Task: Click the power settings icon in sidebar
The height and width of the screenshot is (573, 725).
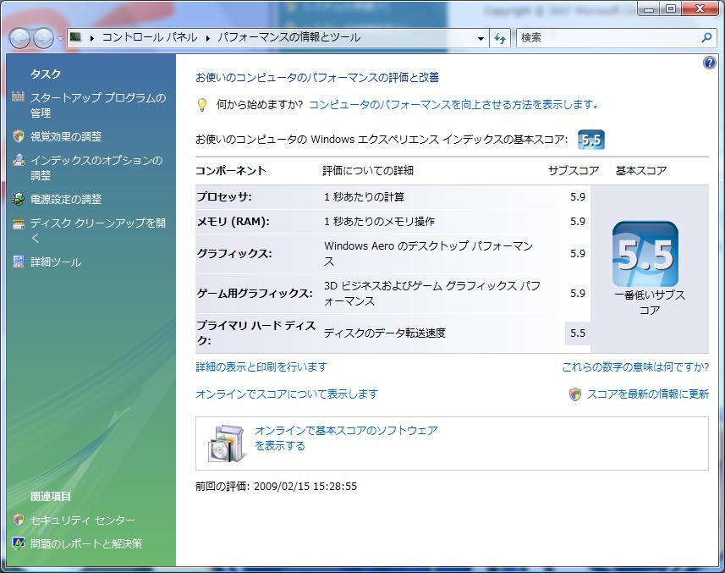Action: coord(19,199)
